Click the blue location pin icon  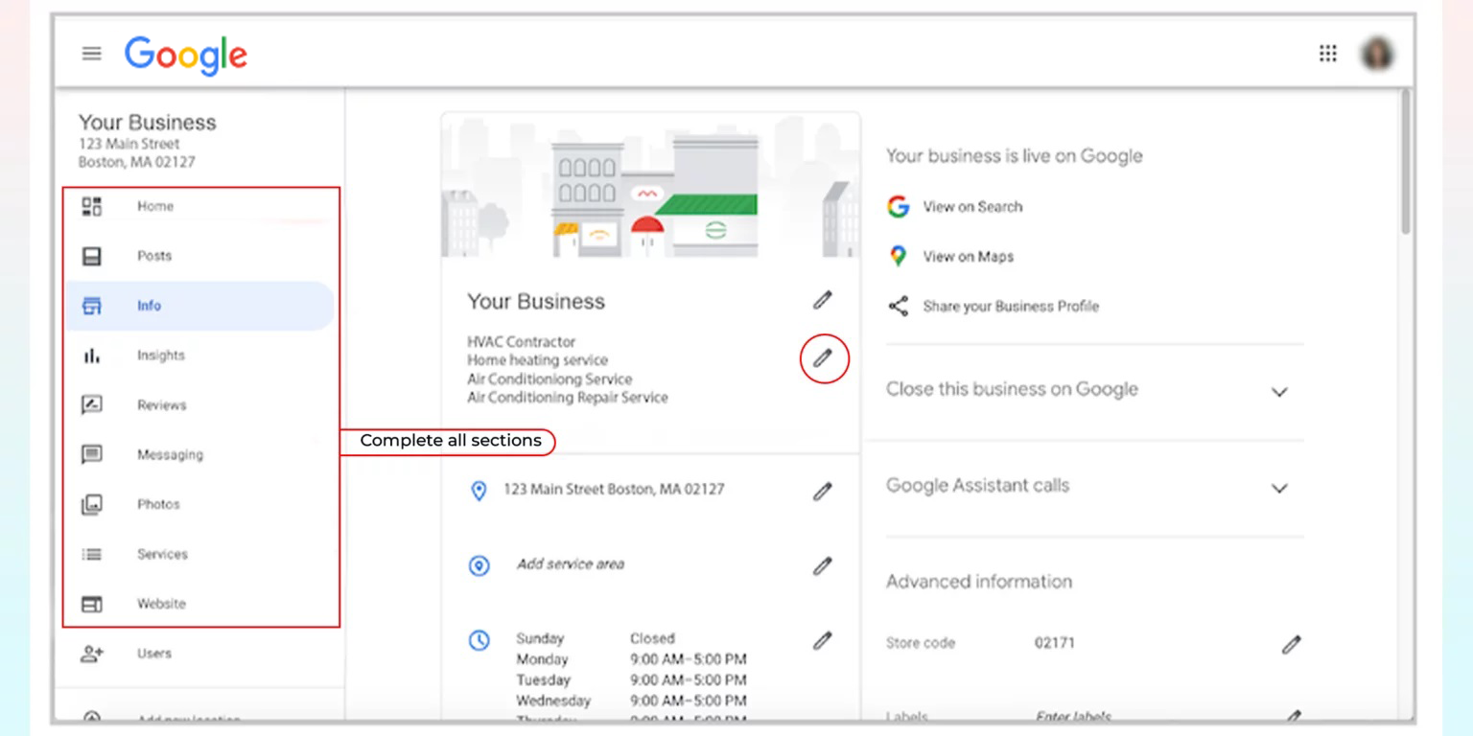point(479,491)
